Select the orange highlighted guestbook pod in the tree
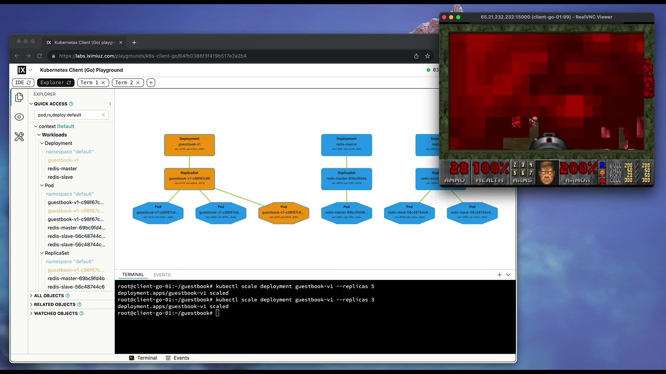Screen dimensions: 666x374 75,211
